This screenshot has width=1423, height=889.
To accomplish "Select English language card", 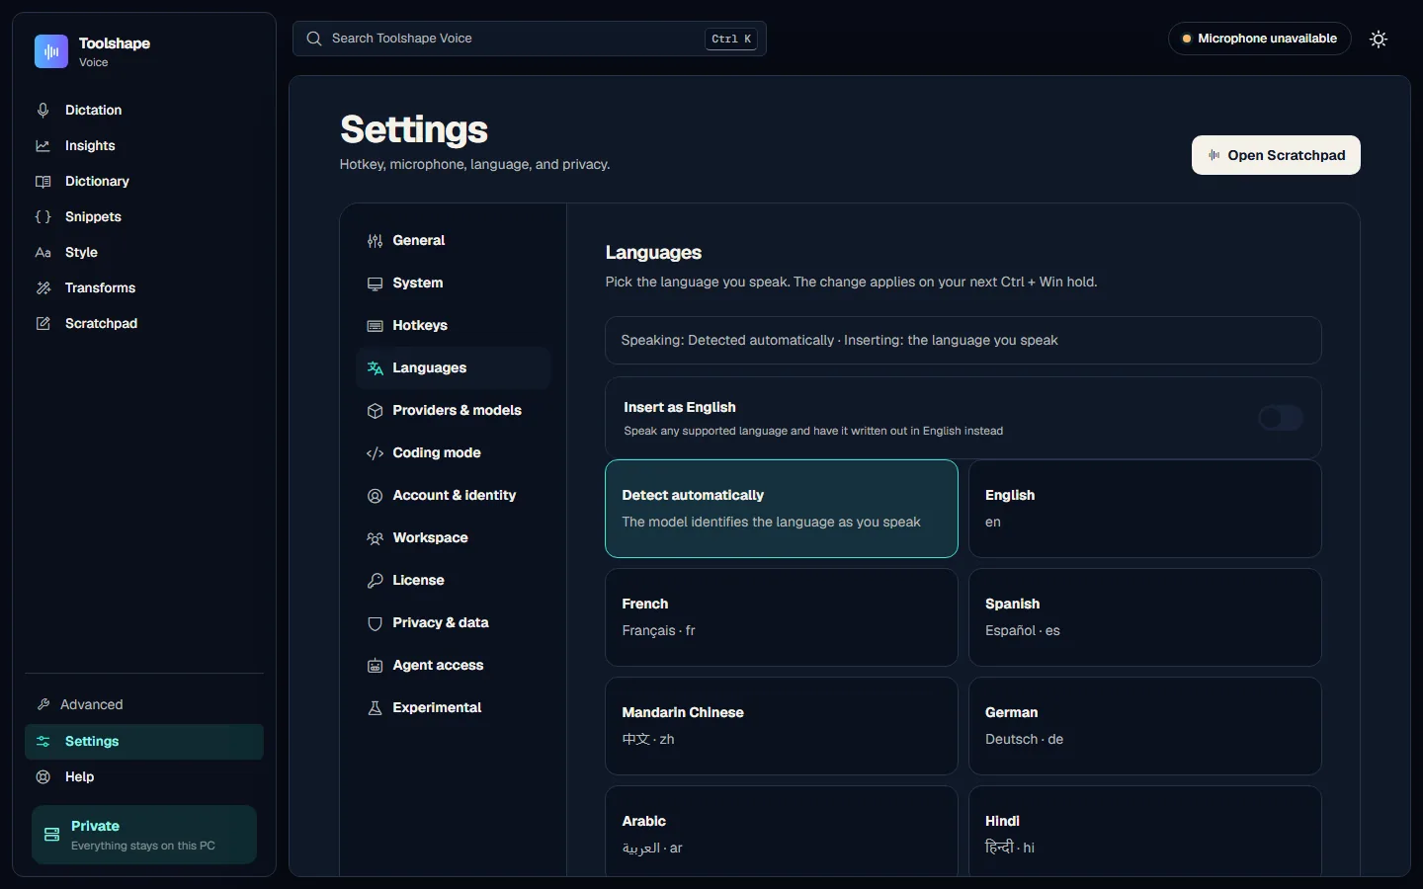I will click(1144, 509).
